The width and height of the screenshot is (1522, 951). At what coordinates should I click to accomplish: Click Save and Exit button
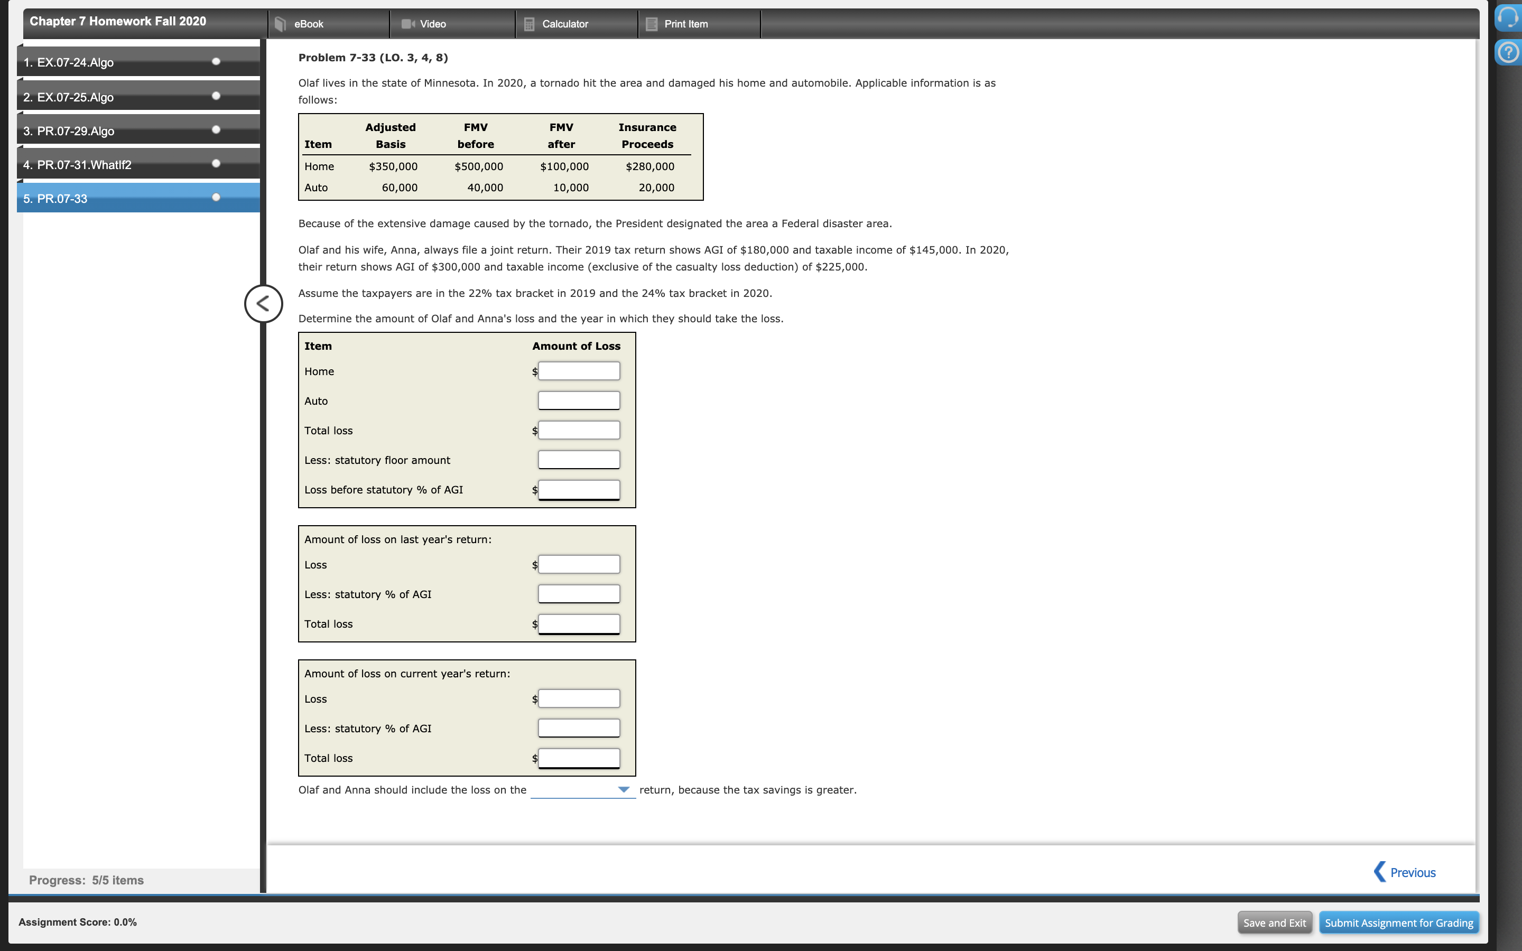1274,922
